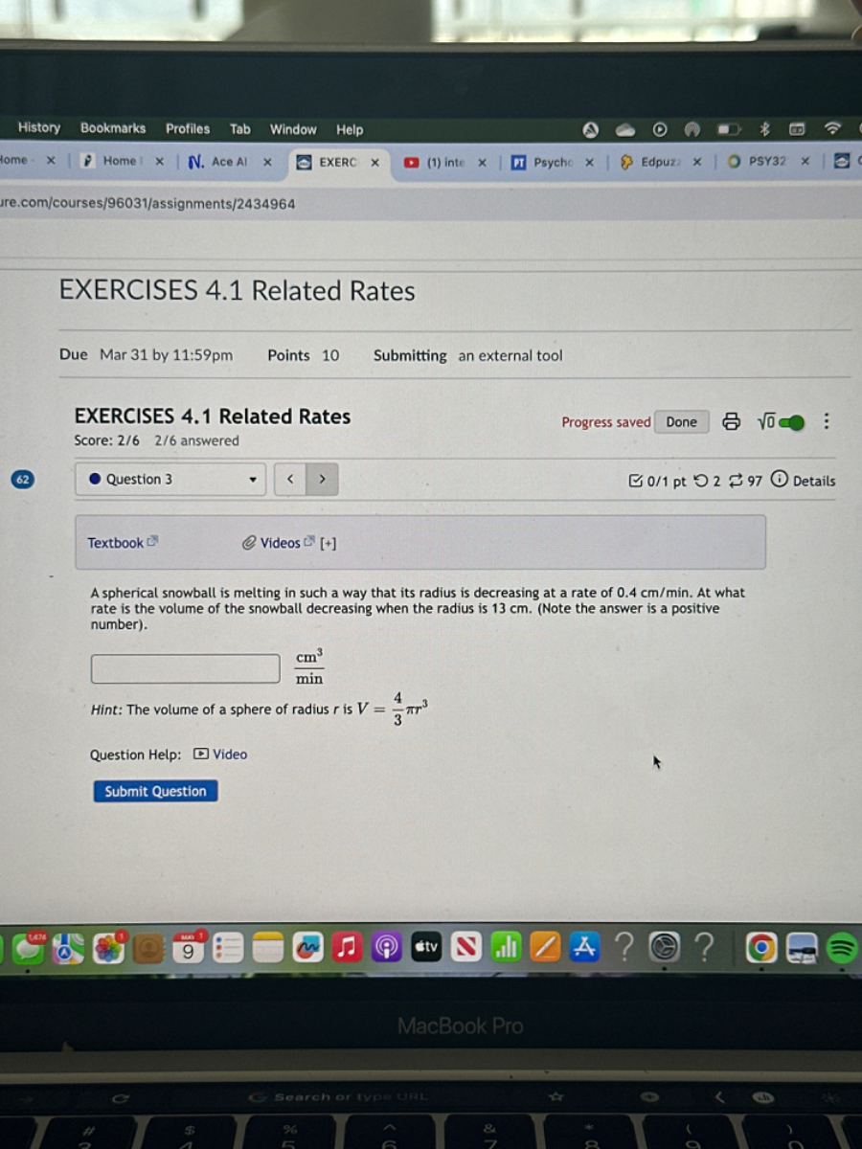Open Details info for Question 3
The image size is (862, 1149).
coord(803,481)
